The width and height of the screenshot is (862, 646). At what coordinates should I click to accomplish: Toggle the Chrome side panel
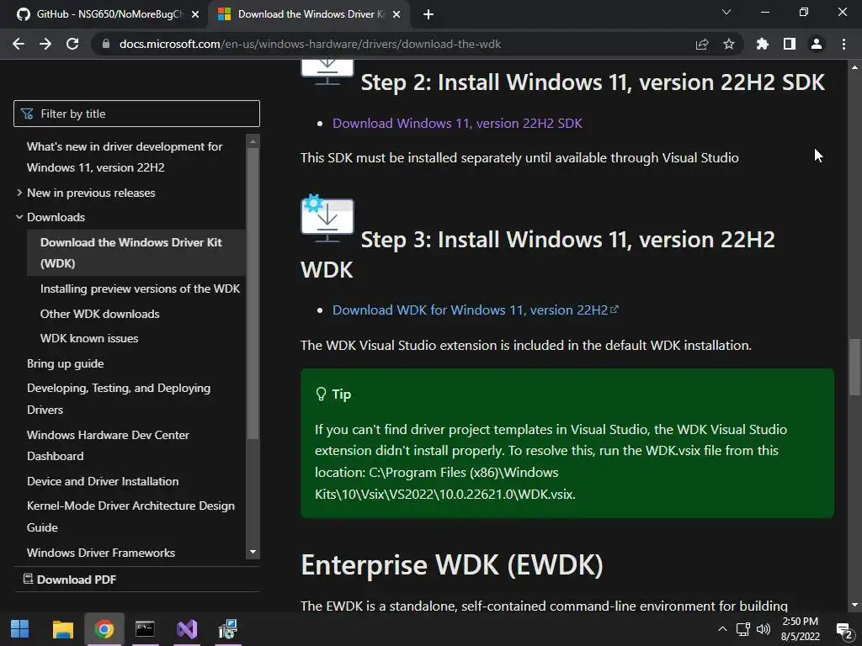[789, 44]
